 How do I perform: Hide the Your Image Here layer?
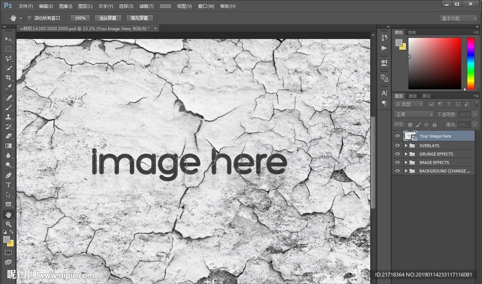(397, 136)
